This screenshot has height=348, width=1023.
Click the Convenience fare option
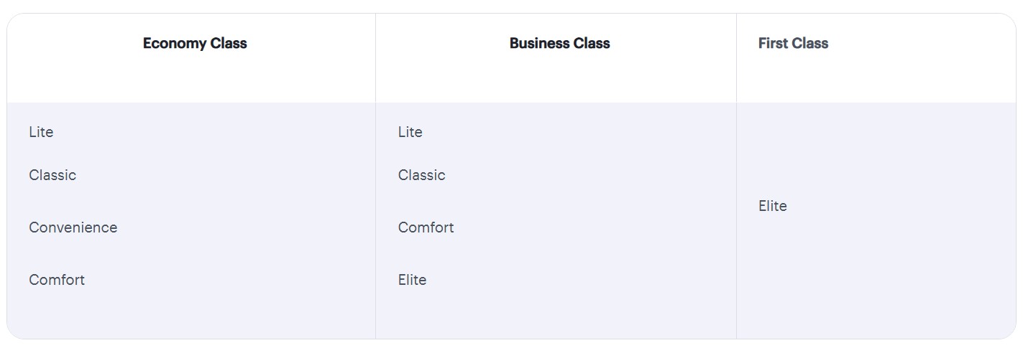tap(73, 227)
